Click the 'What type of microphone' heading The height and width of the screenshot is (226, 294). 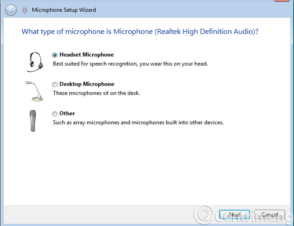(140, 32)
